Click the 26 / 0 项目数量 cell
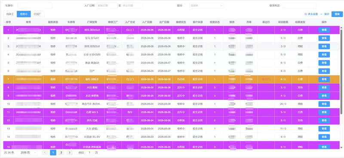 pyautogui.click(x=283, y=104)
